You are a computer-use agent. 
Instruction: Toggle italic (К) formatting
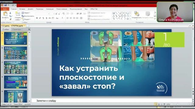[x=40, y=18]
